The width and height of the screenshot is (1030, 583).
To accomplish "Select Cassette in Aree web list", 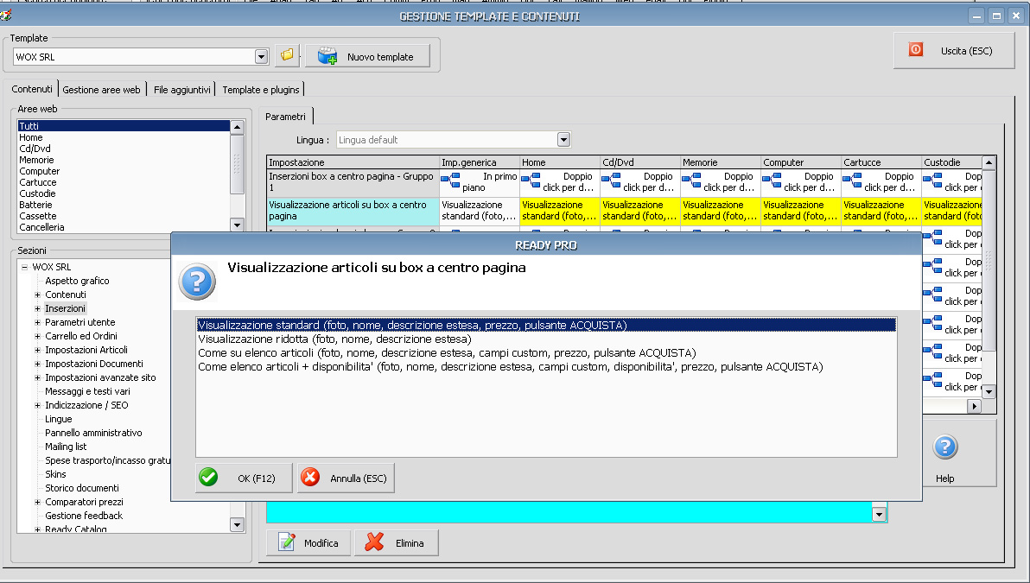I will (x=124, y=215).
